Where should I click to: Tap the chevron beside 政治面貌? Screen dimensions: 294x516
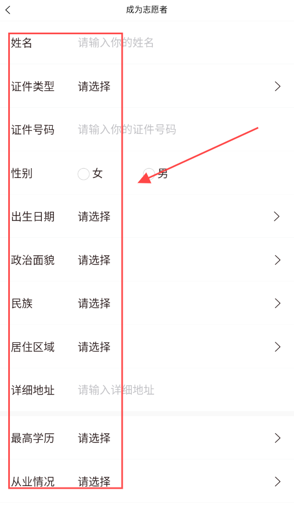[278, 260]
